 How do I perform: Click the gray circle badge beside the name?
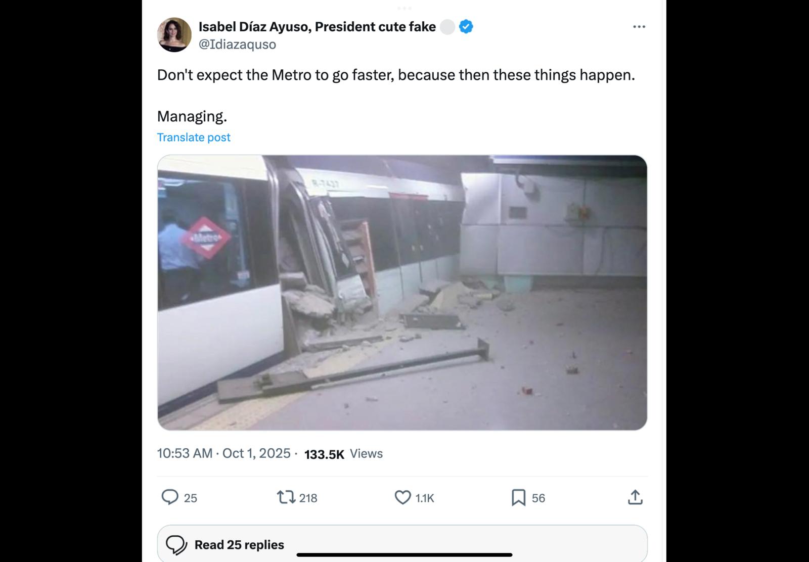pos(447,27)
